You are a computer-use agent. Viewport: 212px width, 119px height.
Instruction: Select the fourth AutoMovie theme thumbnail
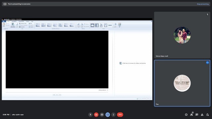pyautogui.click(x=55, y=25)
